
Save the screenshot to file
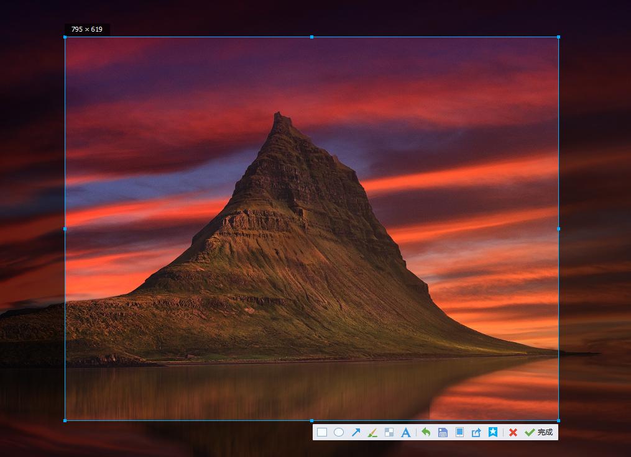coord(443,432)
